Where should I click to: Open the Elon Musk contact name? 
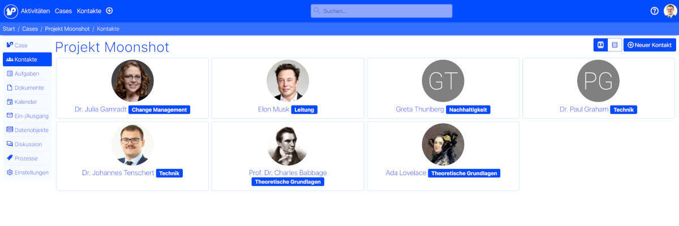click(x=274, y=110)
